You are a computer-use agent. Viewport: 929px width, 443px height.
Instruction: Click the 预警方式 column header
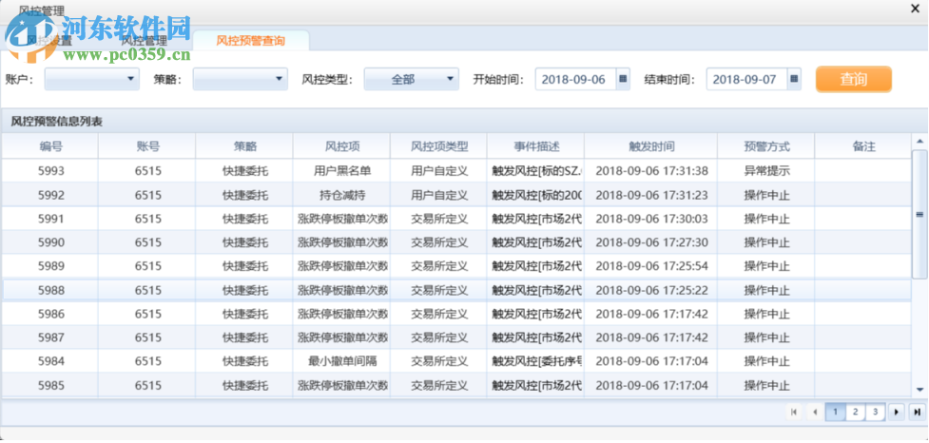[766, 146]
